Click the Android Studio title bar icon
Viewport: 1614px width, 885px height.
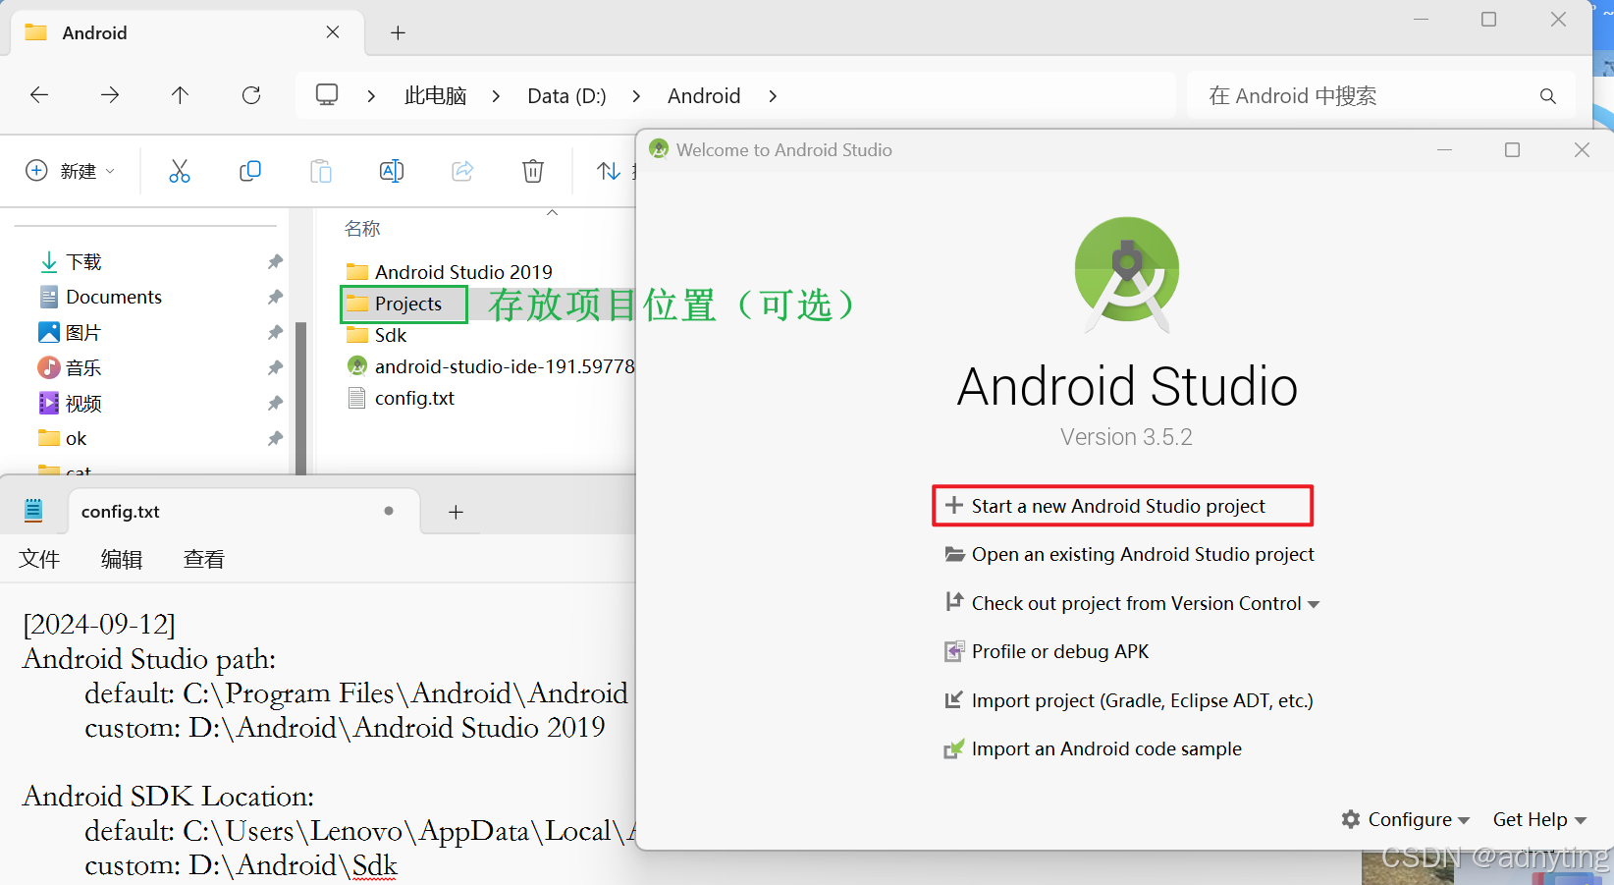point(659,149)
